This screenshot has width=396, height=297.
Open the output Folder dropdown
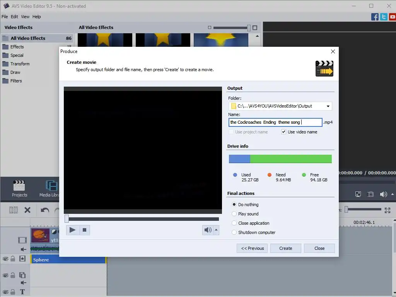pos(328,106)
